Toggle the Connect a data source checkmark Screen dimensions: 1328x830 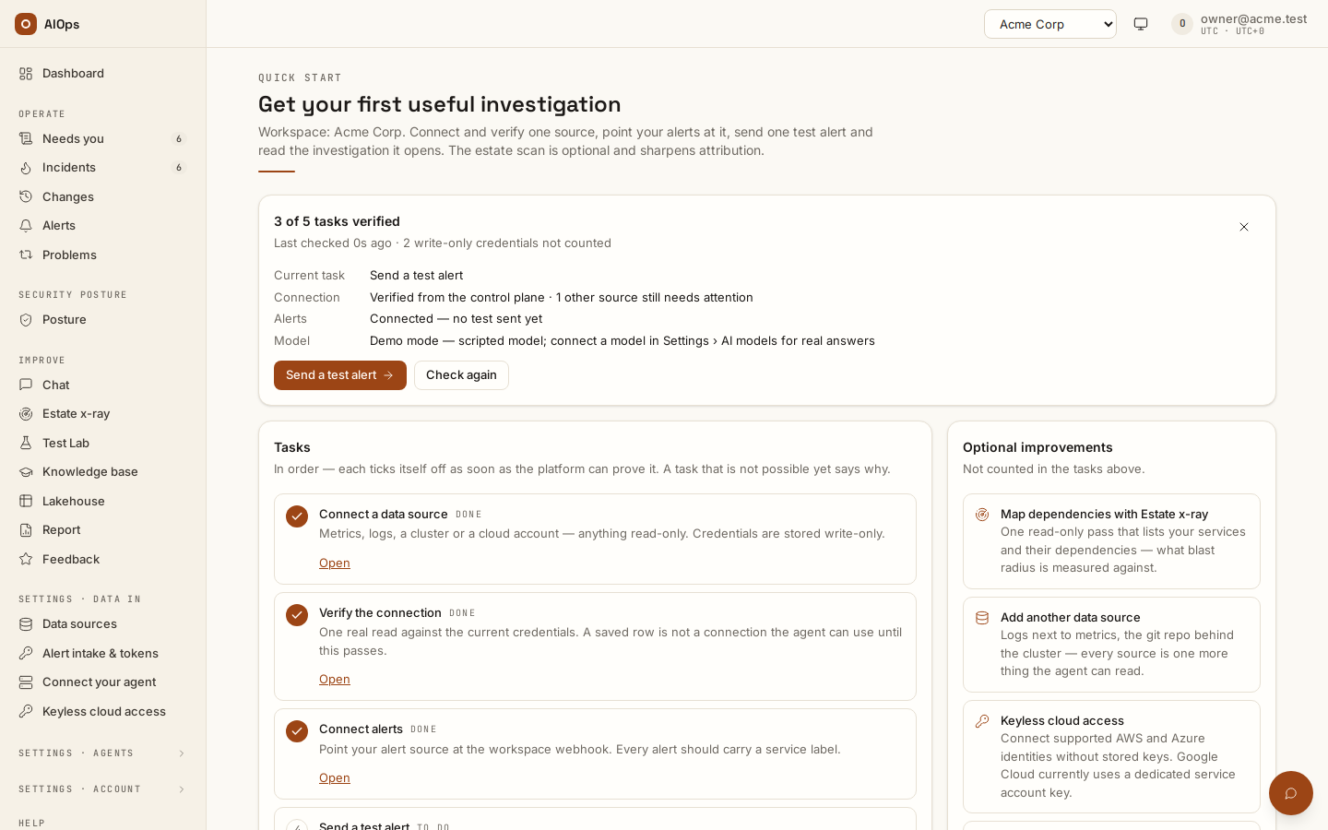tap(297, 516)
